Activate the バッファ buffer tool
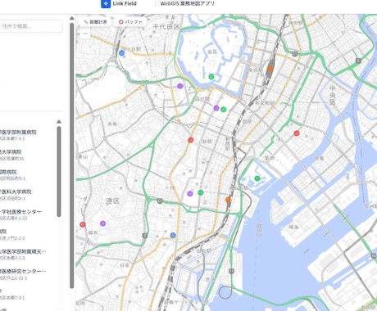This screenshot has width=377, height=311. (x=130, y=22)
